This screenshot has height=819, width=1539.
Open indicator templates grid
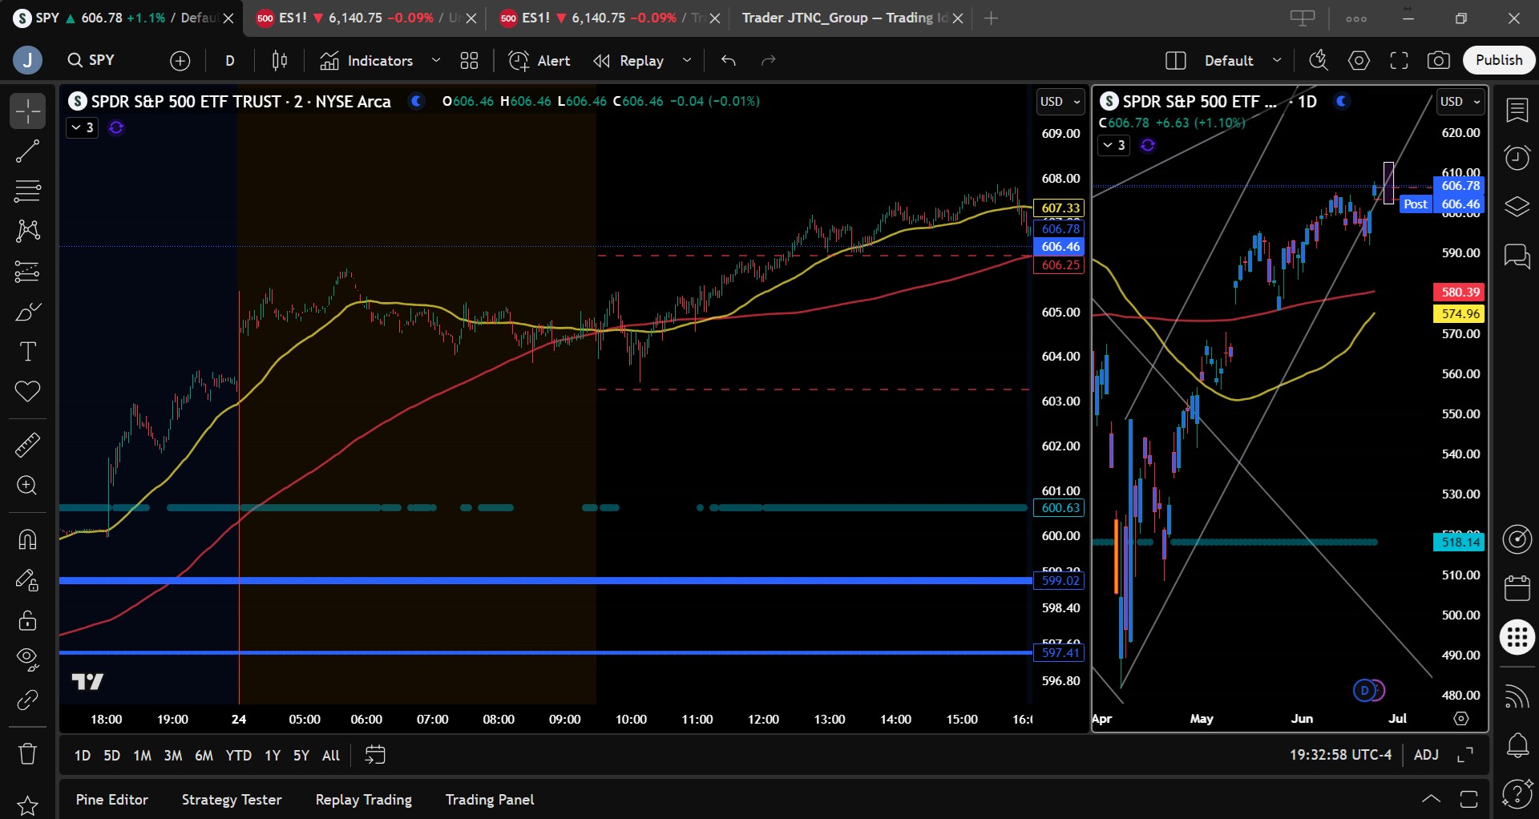469,60
